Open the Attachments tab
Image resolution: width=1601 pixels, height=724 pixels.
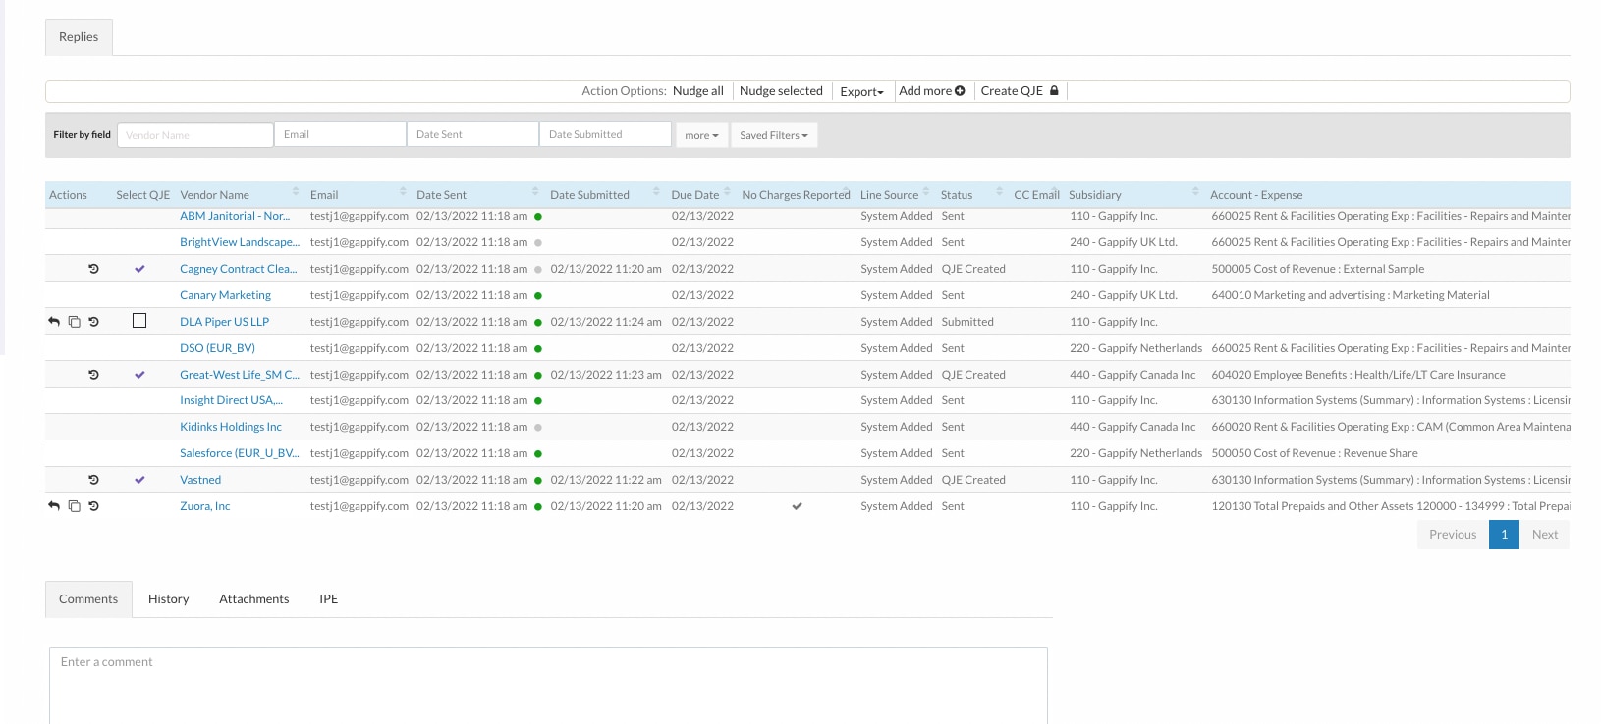(x=253, y=599)
